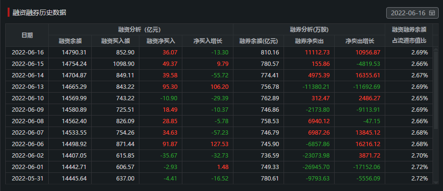
Task: Click the 融资分析（亿元） group header
Action: click(x=140, y=29)
